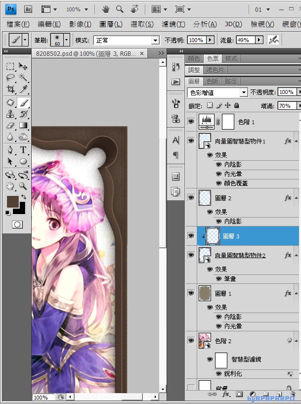Hide the 向量圖智慧型物件1 layer

pyautogui.click(x=191, y=140)
